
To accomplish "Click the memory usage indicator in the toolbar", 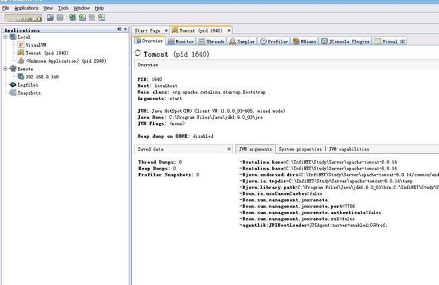I will pyautogui.click(x=23, y=18).
